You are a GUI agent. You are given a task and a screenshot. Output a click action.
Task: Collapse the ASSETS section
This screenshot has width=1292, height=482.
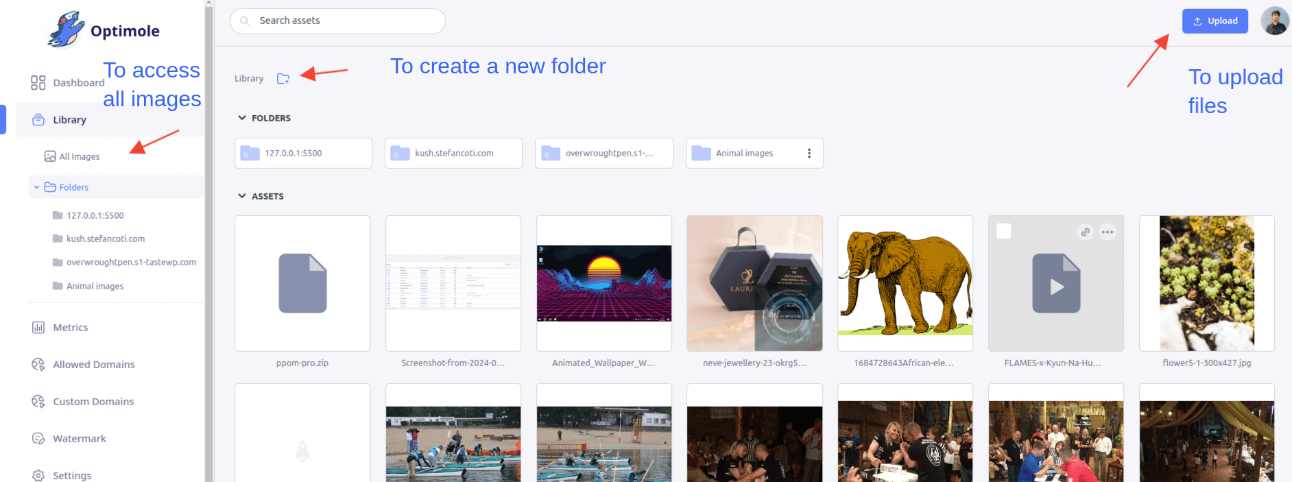(242, 196)
